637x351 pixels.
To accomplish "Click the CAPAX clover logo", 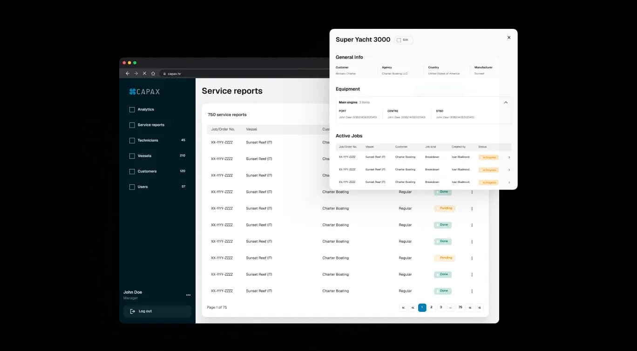I will pos(133,91).
